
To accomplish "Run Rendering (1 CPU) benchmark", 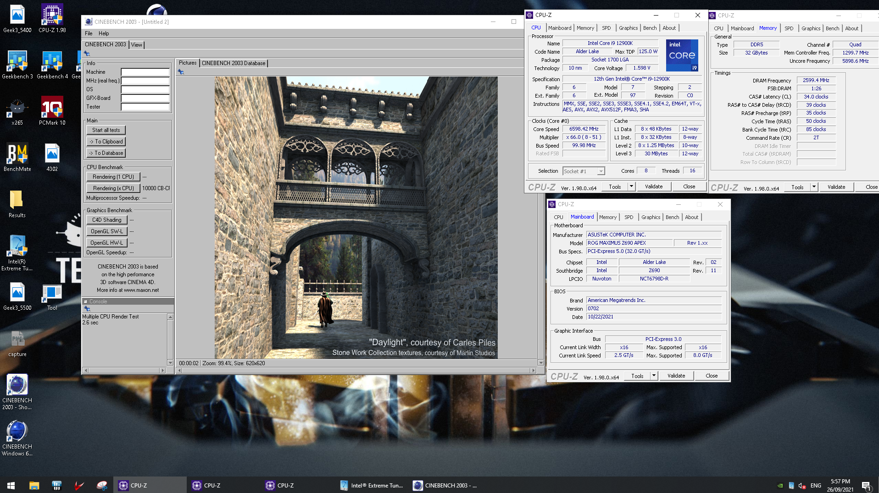I will coord(113,177).
